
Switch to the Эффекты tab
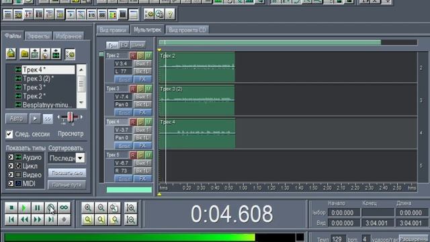[x=38, y=36]
